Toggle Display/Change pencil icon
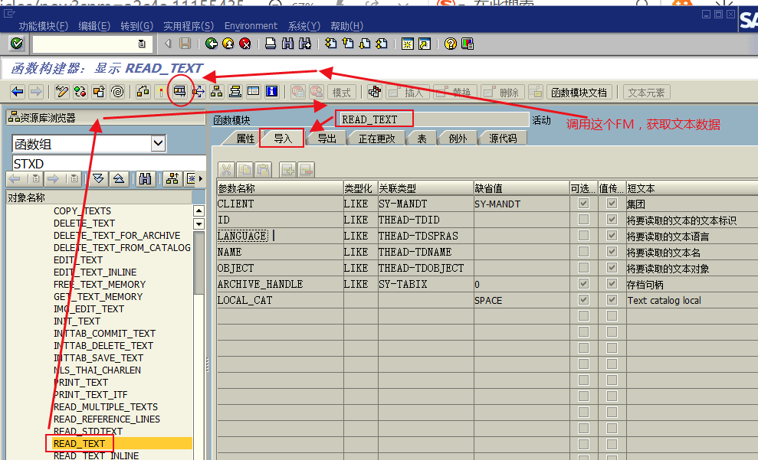 pyautogui.click(x=62, y=91)
